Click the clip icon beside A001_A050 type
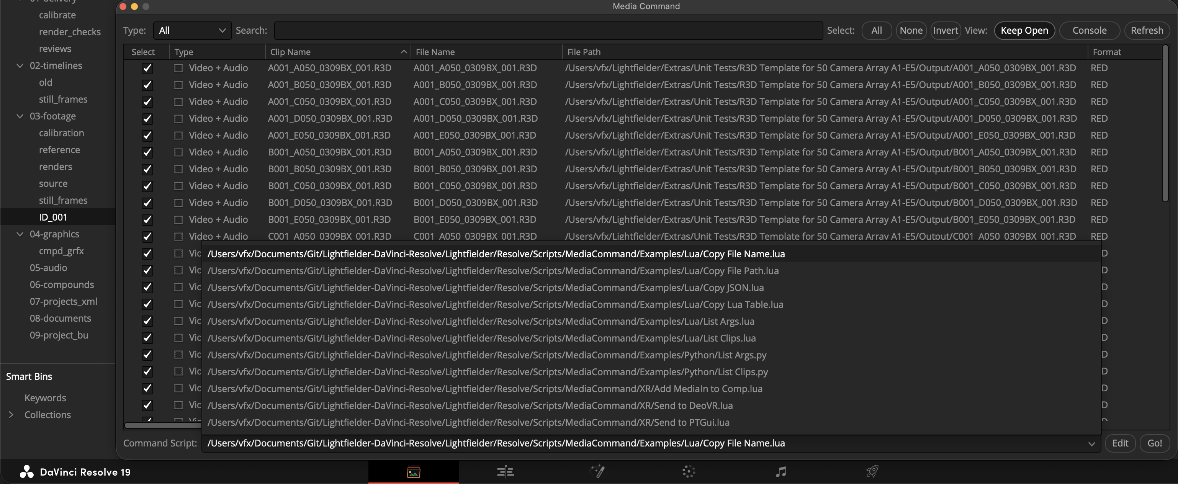This screenshot has height=484, width=1178. point(178,68)
